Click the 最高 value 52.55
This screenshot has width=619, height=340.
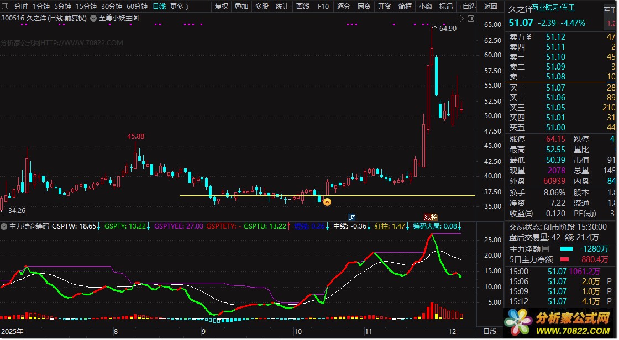pyautogui.click(x=556, y=150)
